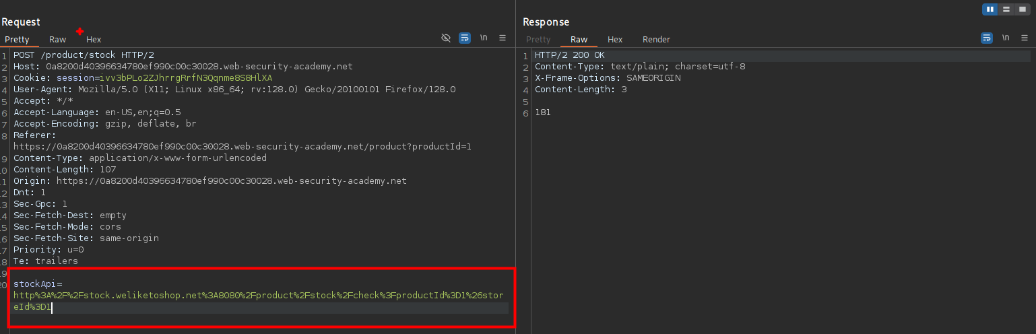This screenshot has width=1036, height=334.
Task: Toggle word wrap in the Response panel
Action: click(x=987, y=38)
